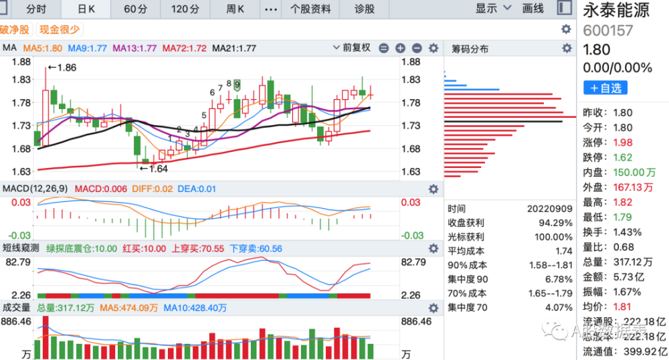The height and width of the screenshot is (360, 669).
Task: Open MA indicator settings gear
Action: [x=434, y=48]
